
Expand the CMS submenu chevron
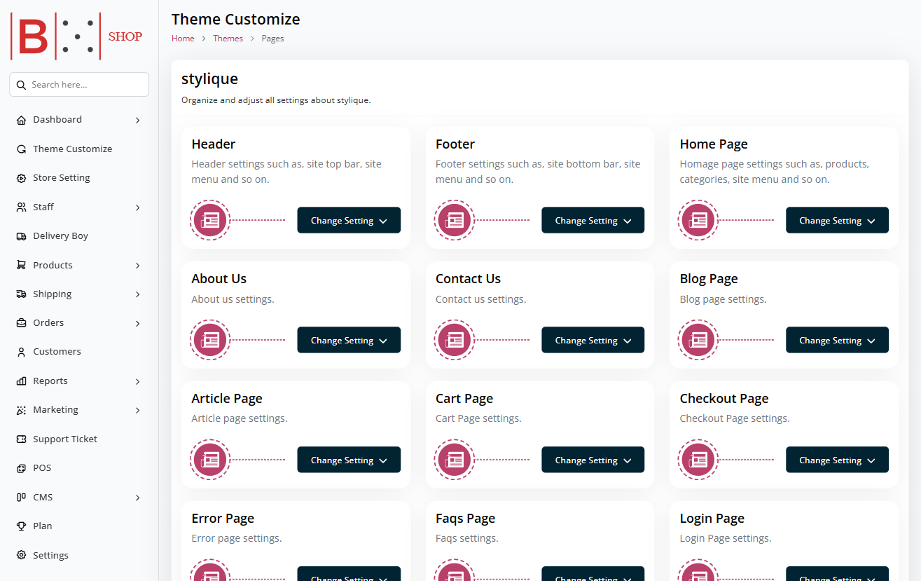pos(138,497)
